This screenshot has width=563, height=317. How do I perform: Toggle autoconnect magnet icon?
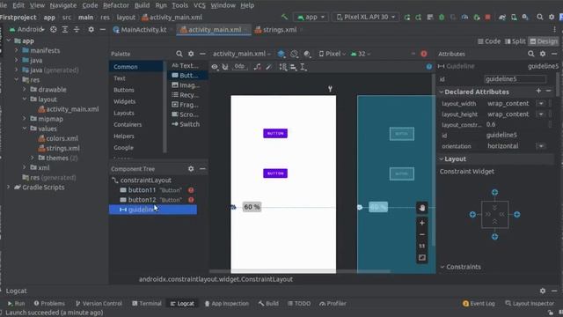(x=225, y=67)
